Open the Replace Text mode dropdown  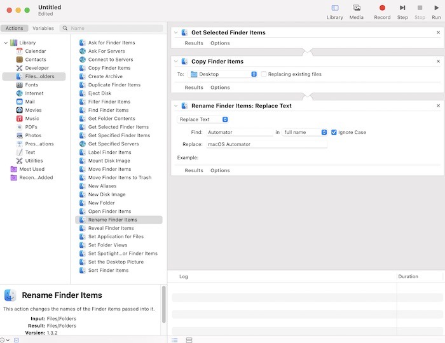pos(203,119)
